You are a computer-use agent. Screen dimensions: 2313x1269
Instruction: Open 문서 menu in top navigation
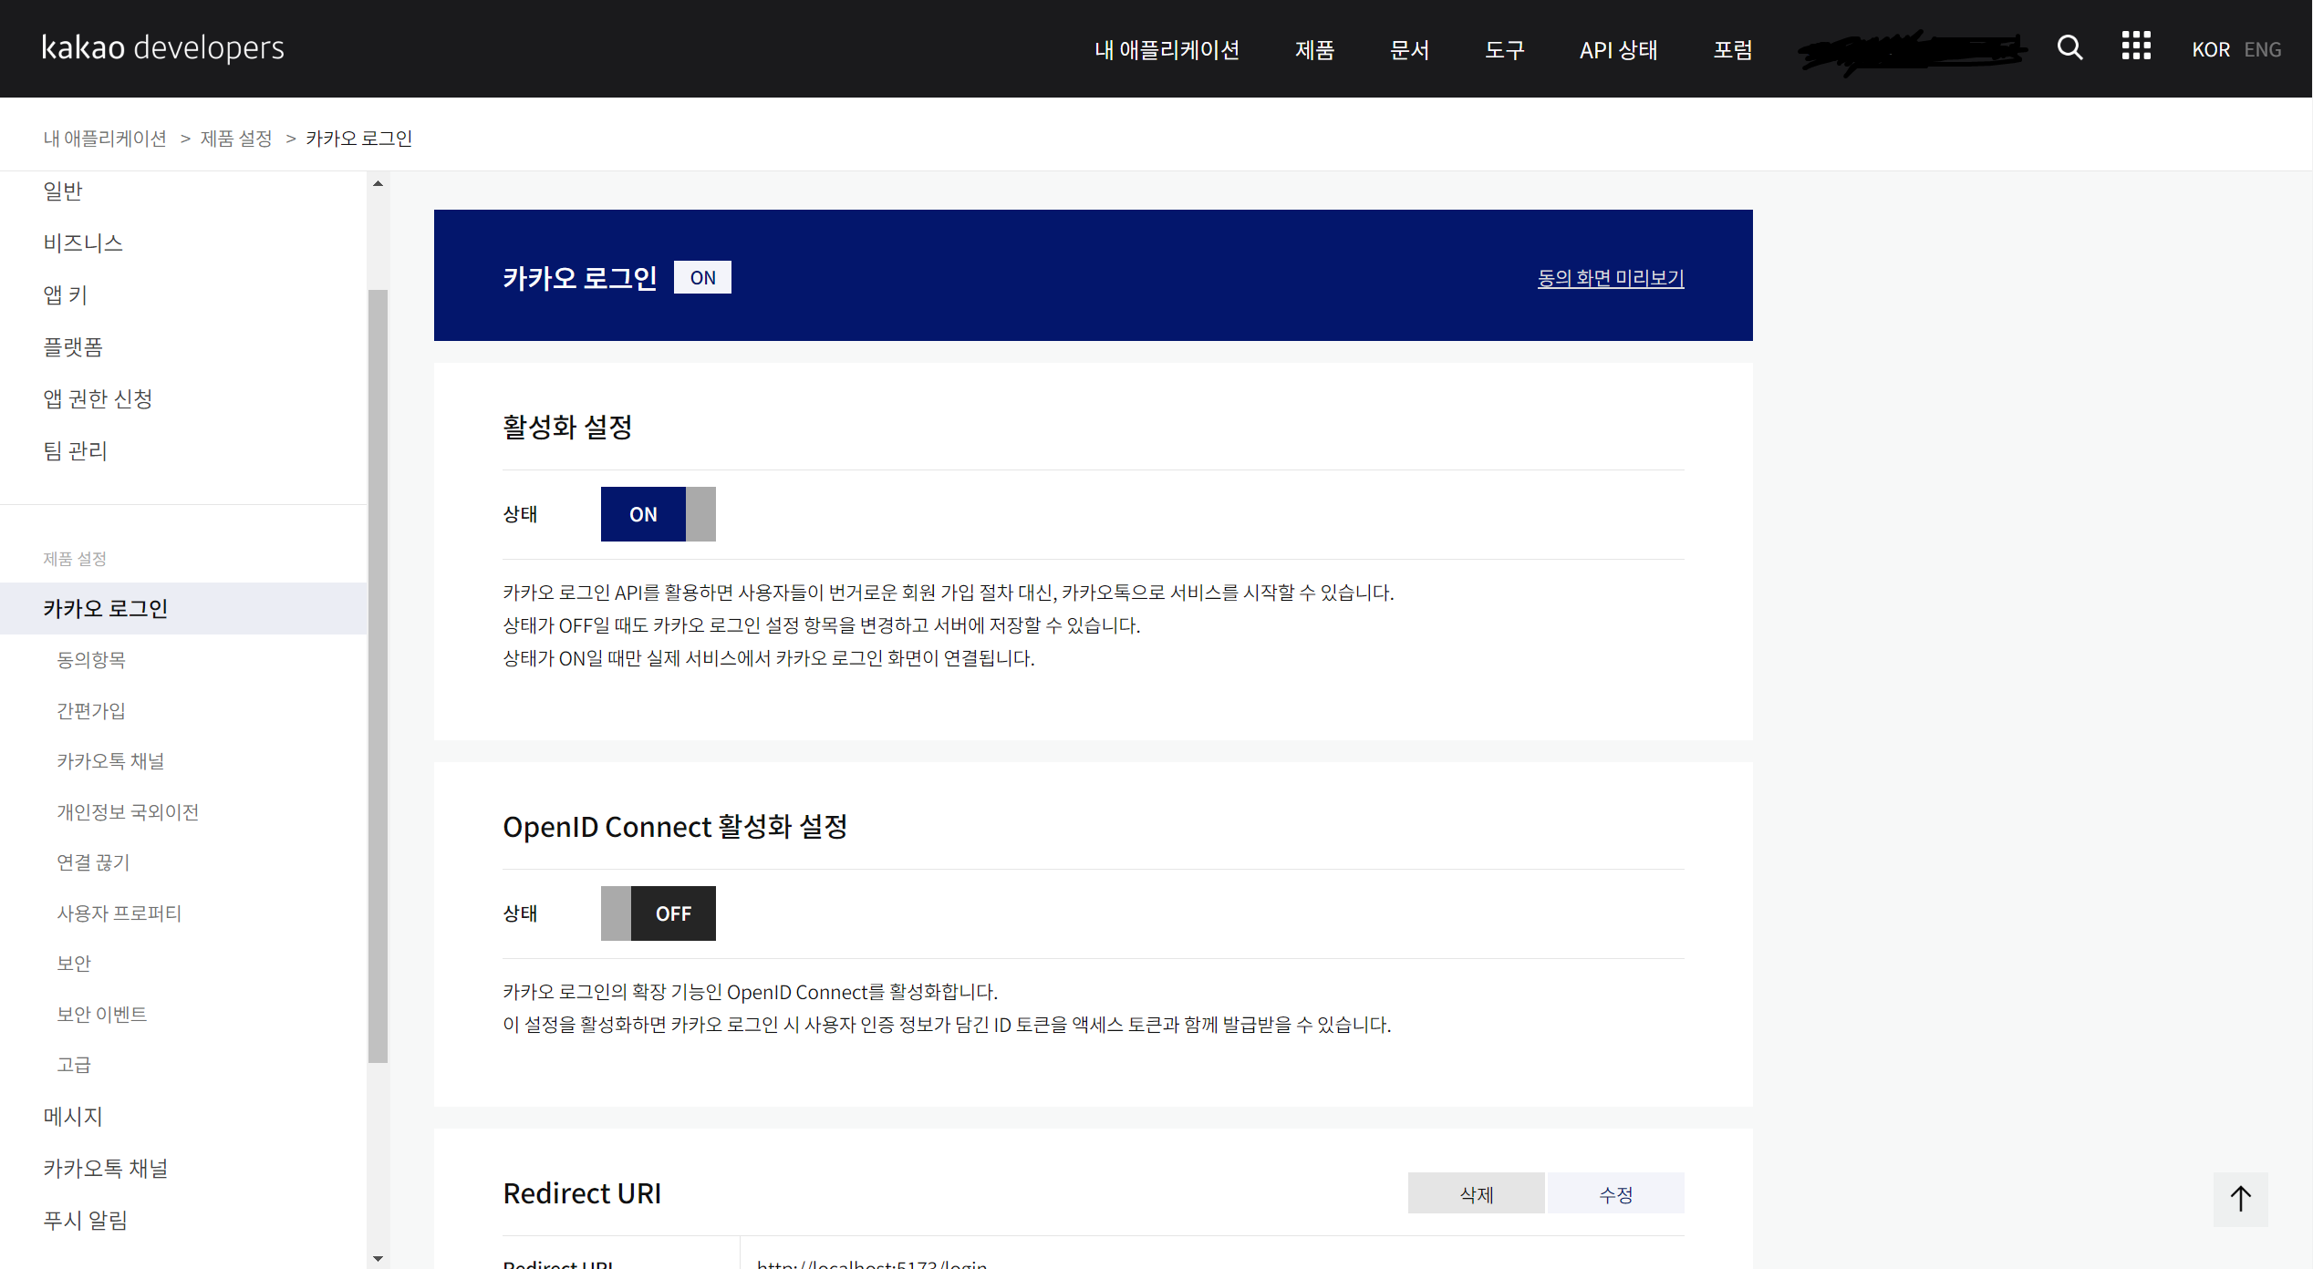coord(1409,49)
